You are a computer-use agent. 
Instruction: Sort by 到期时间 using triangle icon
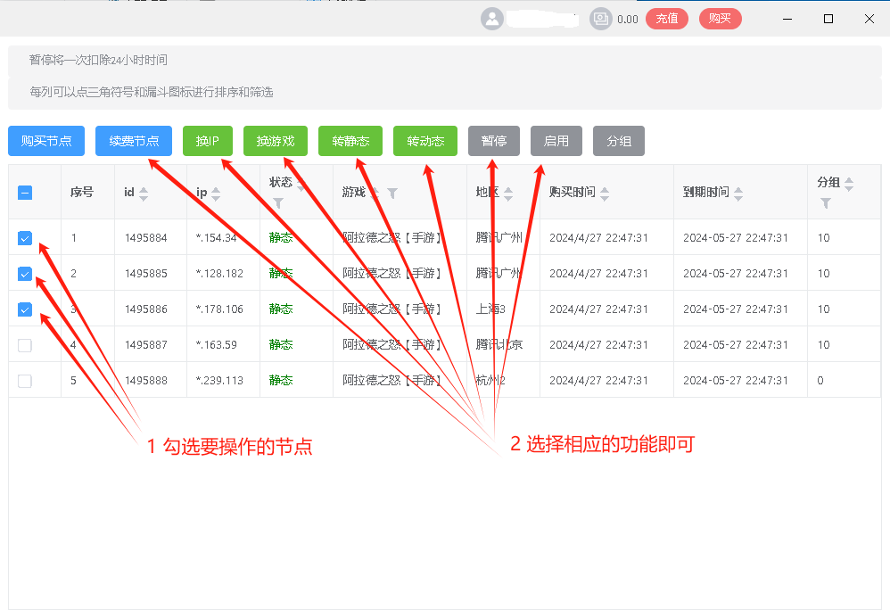(x=738, y=193)
